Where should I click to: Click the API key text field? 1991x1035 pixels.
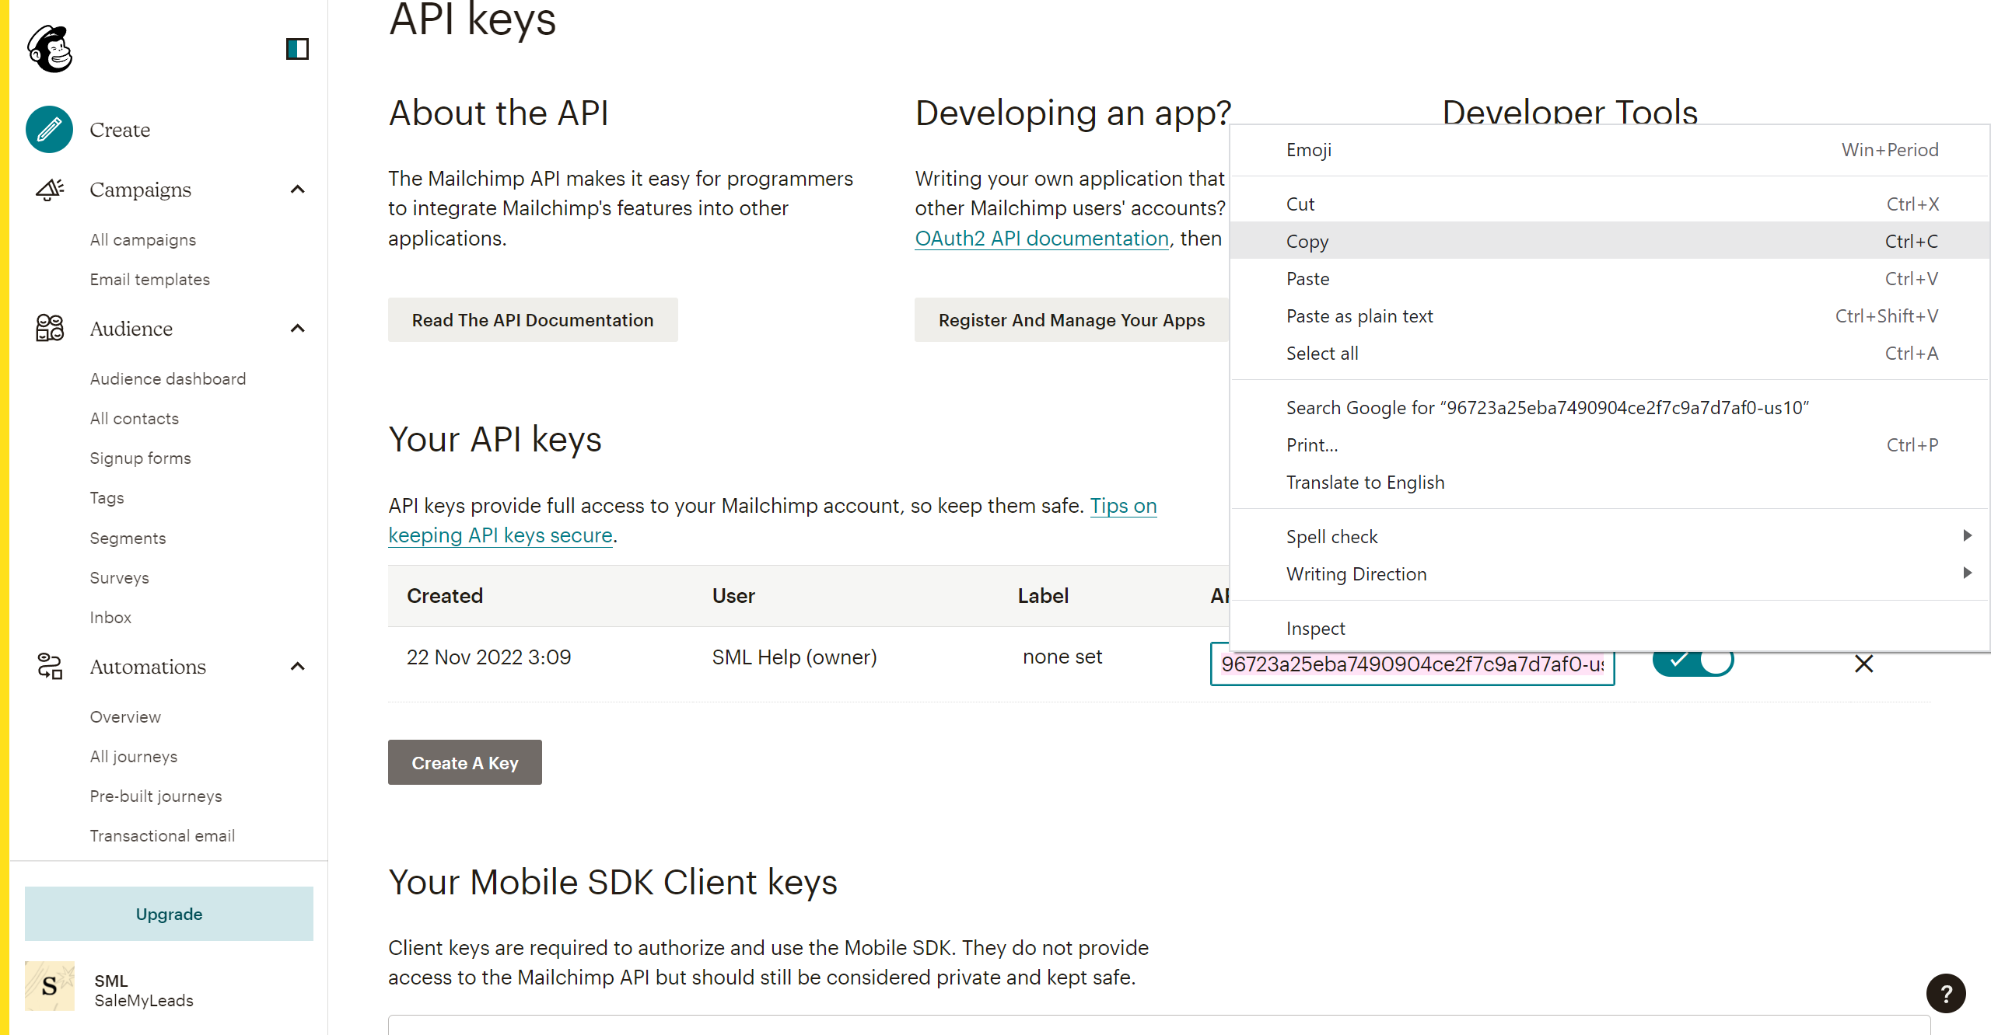[1412, 664]
